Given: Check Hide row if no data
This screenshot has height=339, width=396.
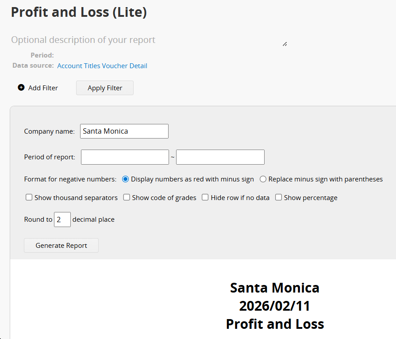Looking at the screenshot, I should [205, 198].
